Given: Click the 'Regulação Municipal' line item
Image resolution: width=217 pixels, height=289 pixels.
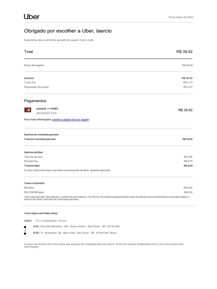Looking at the screenshot, I should click(x=36, y=87).
